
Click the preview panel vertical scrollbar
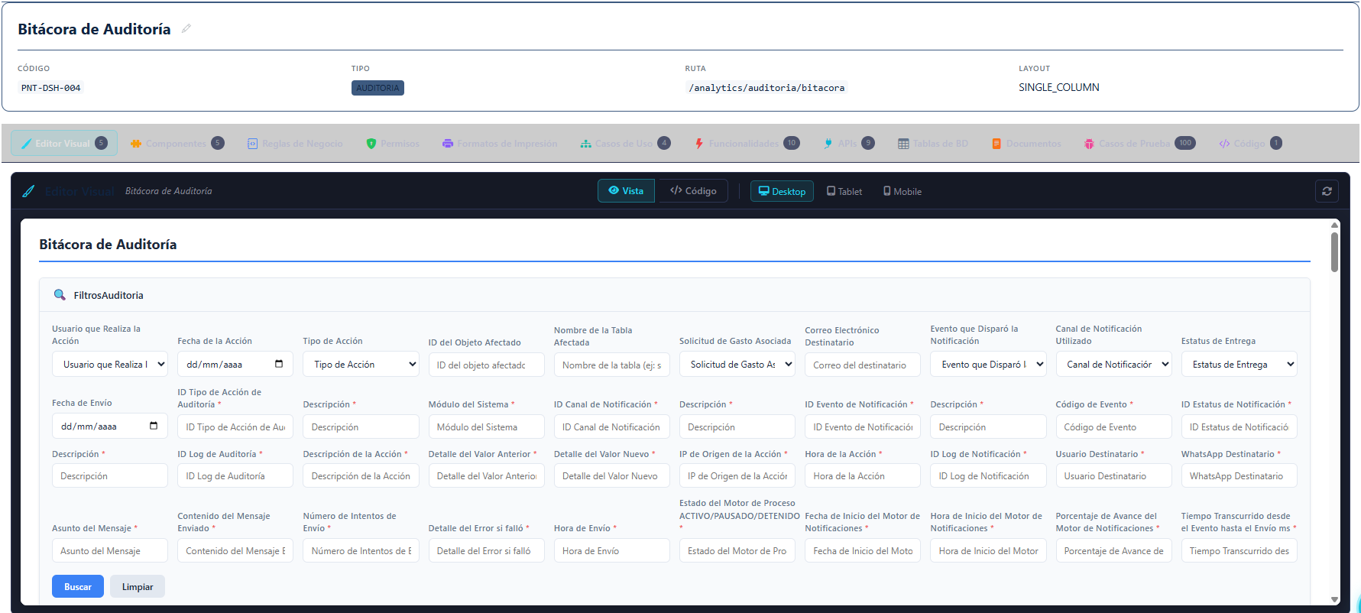click(x=1334, y=252)
